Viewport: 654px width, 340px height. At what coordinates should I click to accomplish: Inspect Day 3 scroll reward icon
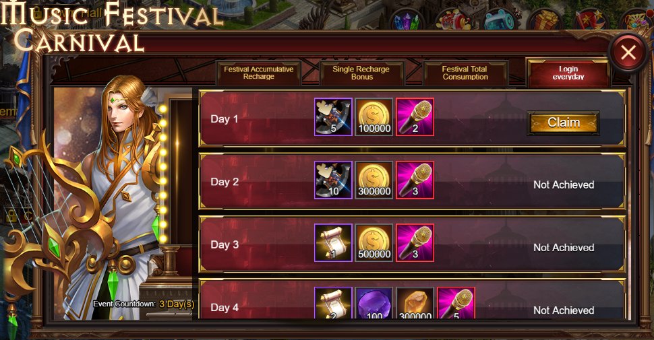point(333,243)
